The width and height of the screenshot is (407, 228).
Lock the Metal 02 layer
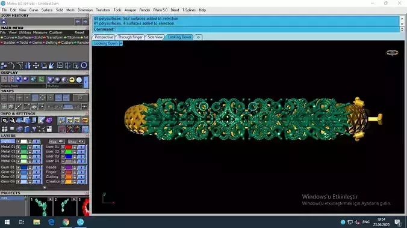(30, 152)
